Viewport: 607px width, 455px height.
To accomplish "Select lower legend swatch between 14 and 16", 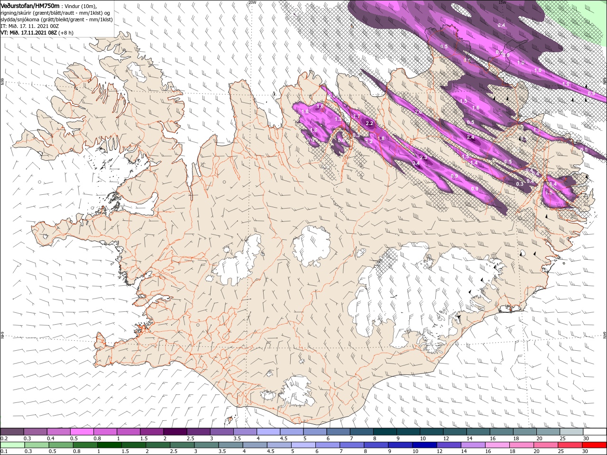I will (x=473, y=445).
